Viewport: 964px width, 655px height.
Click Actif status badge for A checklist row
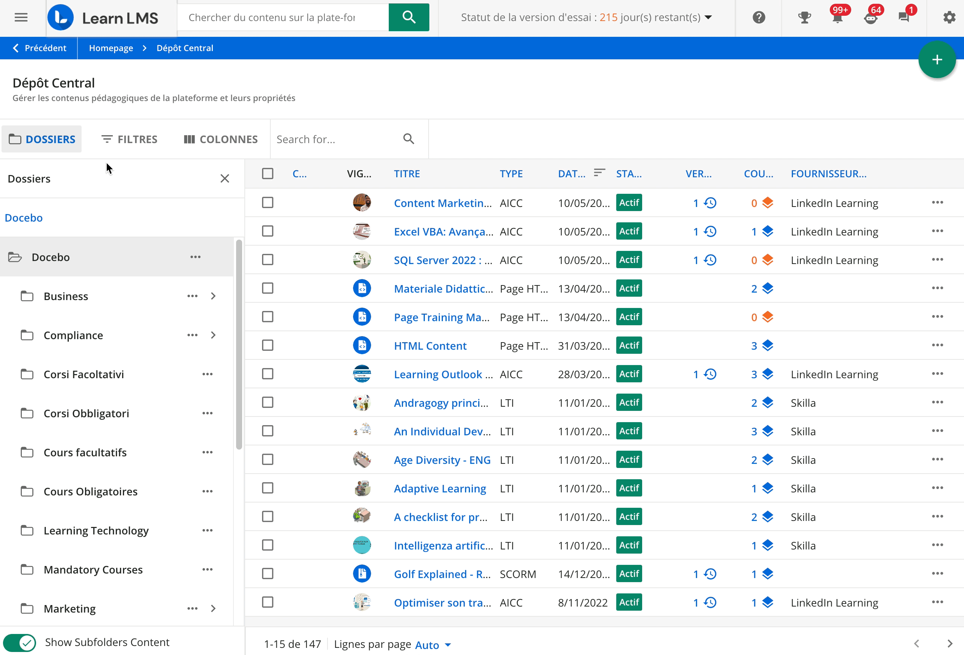[x=629, y=517]
